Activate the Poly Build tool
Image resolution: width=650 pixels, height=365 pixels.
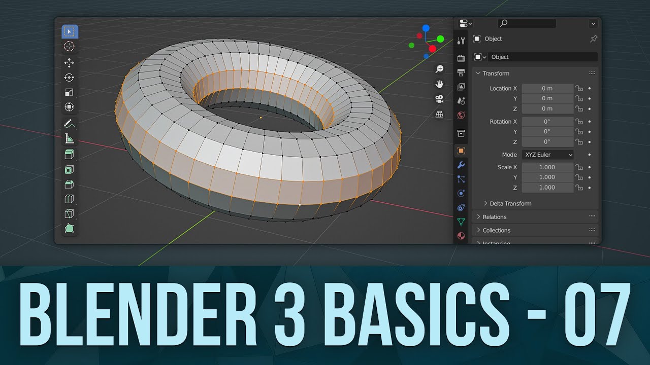pyautogui.click(x=70, y=228)
